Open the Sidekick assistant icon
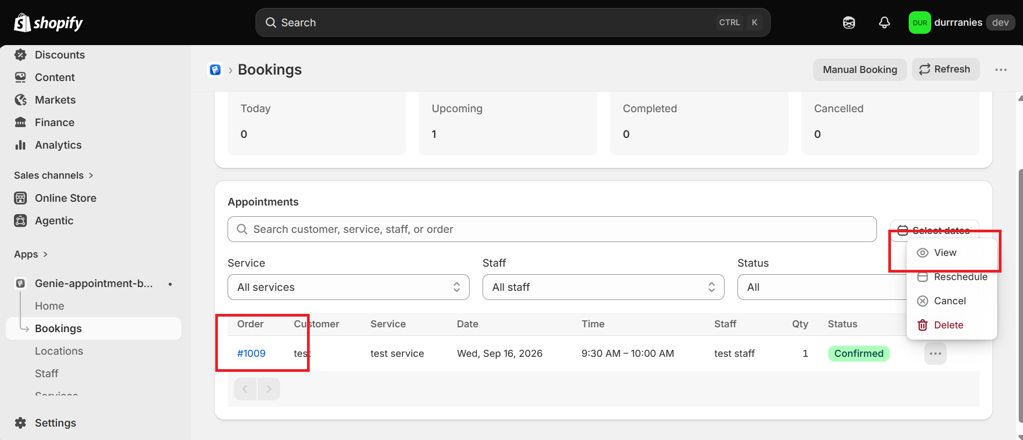 click(x=849, y=23)
